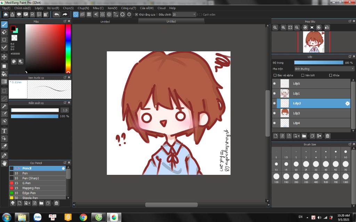This screenshot has height=222, width=356.
Task: Enable Khóa layer lock checkbox
Action: click(331, 75)
